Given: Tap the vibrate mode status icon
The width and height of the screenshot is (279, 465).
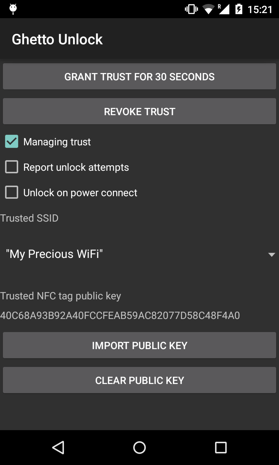Looking at the screenshot, I should (191, 9).
